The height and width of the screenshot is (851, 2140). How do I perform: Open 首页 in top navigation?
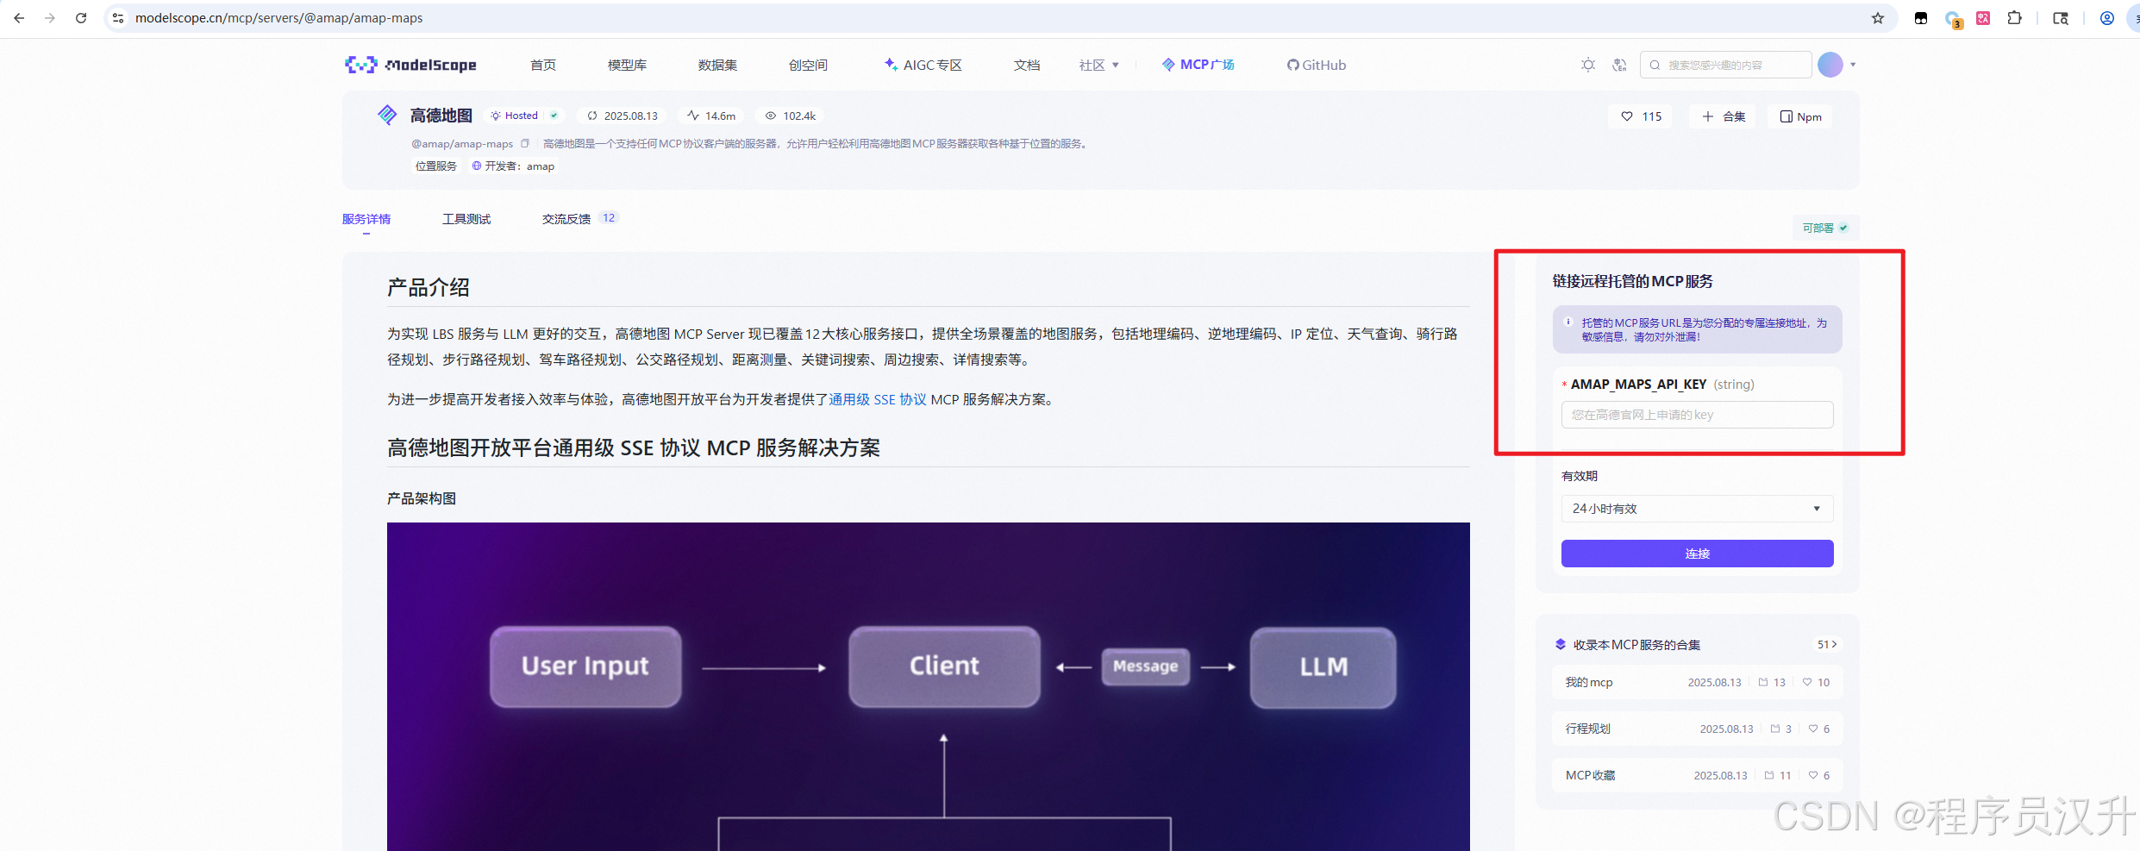tap(543, 65)
